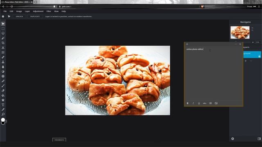
Task: Click the browser back button
Action: [x=3, y=7]
